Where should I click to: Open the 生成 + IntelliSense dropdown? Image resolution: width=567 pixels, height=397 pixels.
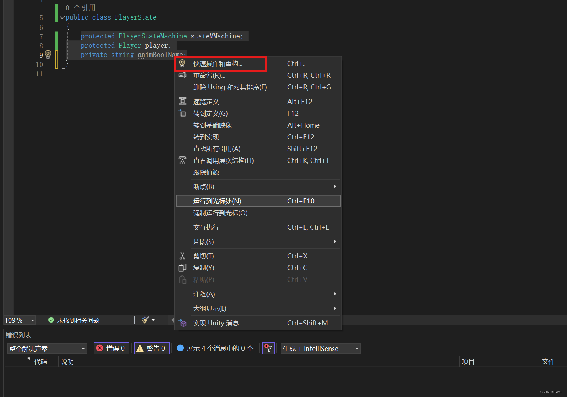[321, 349]
